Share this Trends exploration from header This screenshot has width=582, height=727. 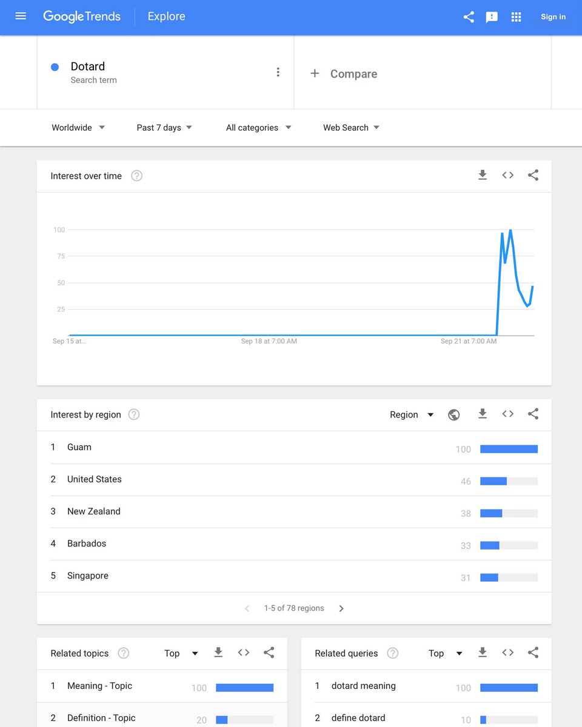tap(469, 17)
